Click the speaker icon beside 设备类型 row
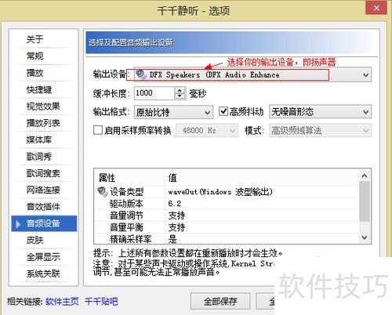392x315 pixels. pyautogui.click(x=102, y=192)
